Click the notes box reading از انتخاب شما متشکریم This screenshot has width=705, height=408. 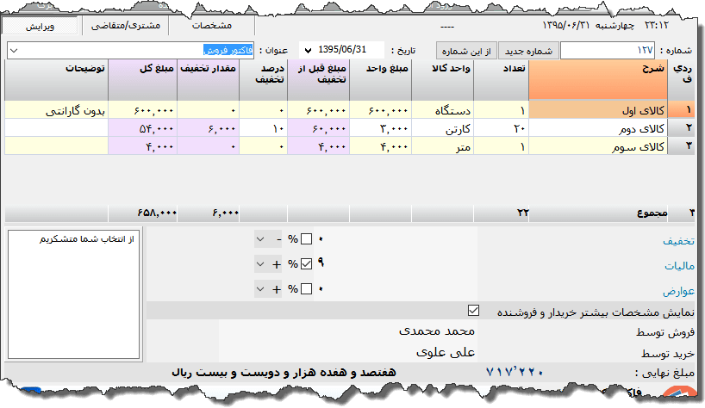pos(72,293)
